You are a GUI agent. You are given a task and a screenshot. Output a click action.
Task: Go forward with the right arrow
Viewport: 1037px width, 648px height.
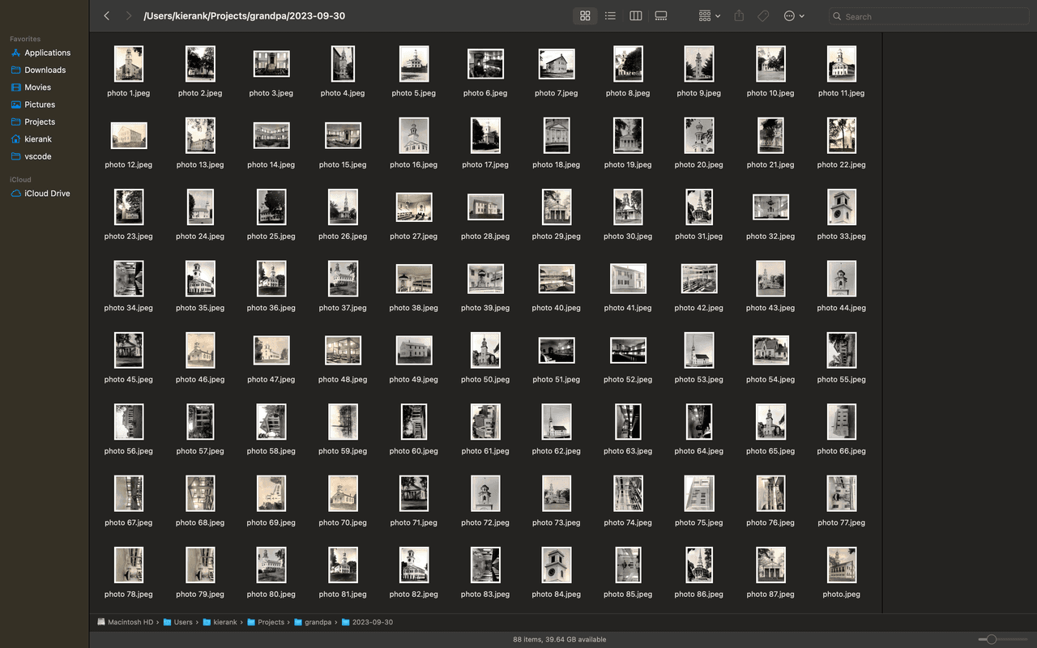128,16
